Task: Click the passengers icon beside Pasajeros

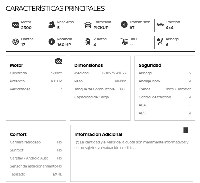Action: 52,25
